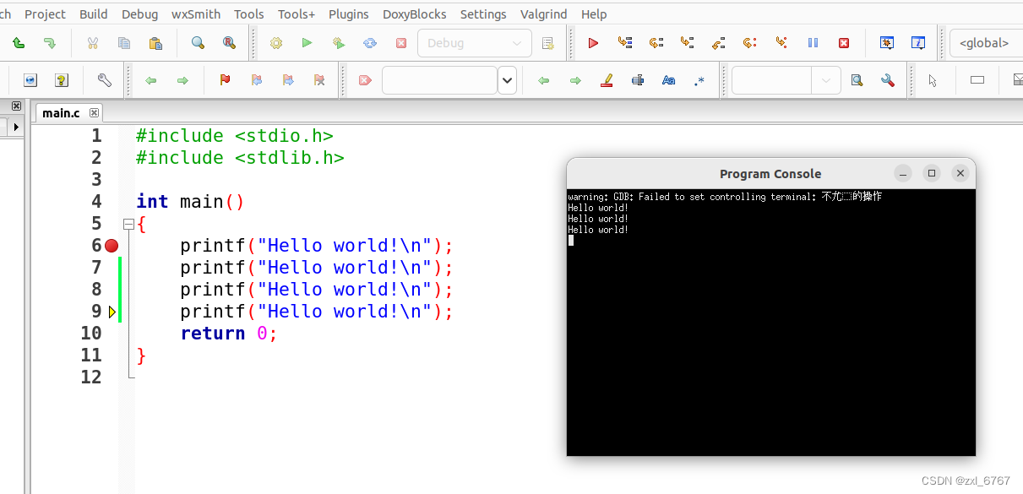This screenshot has width=1023, height=494.
Task: Run the program with green play icon
Action: (307, 42)
